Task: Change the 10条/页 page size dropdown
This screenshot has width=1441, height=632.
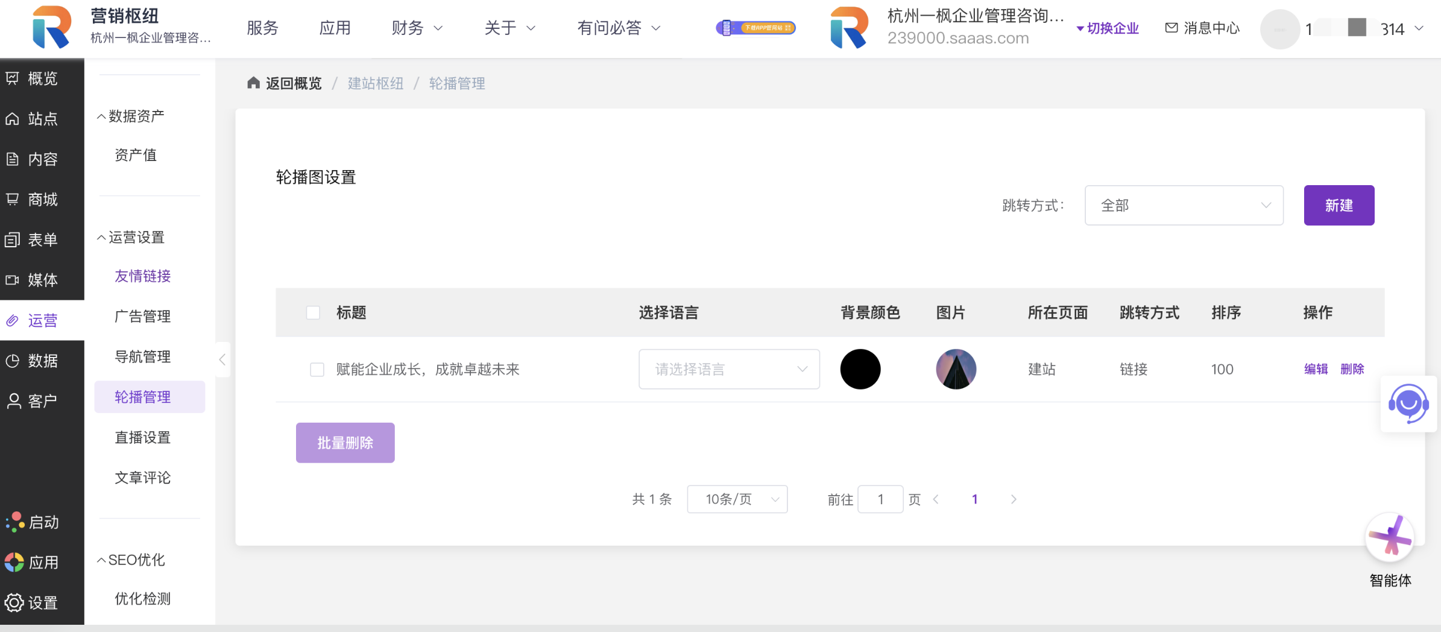Action: pos(737,499)
